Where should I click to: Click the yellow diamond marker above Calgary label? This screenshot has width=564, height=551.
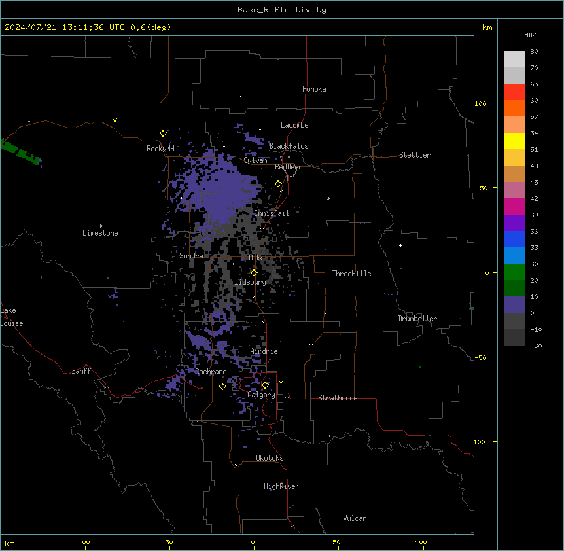tap(265, 385)
